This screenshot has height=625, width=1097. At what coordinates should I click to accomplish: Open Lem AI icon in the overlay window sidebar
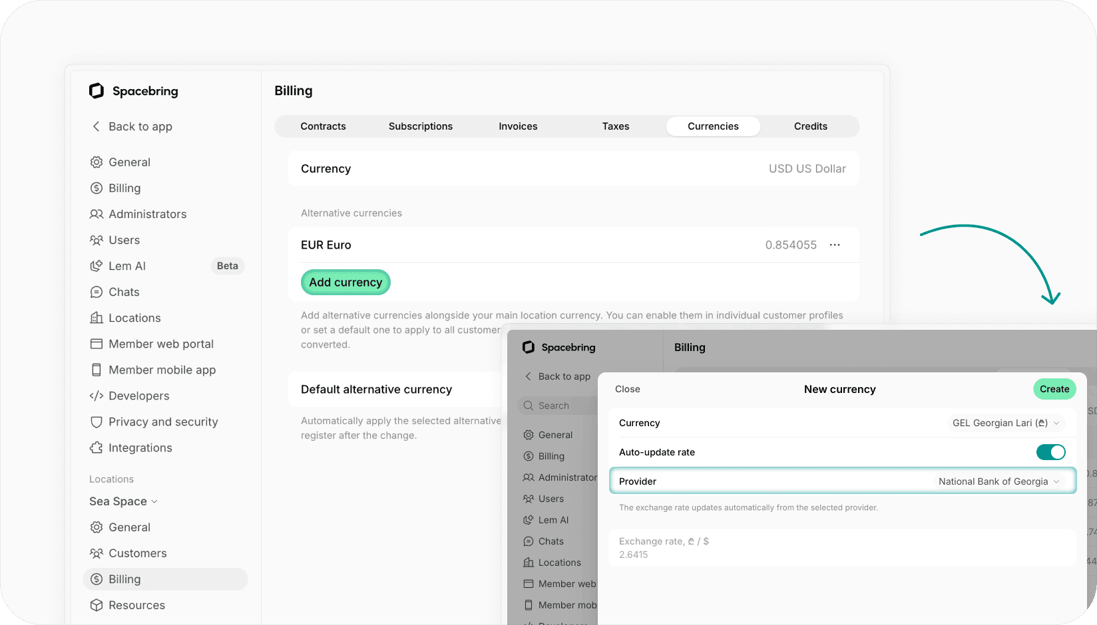[529, 520]
